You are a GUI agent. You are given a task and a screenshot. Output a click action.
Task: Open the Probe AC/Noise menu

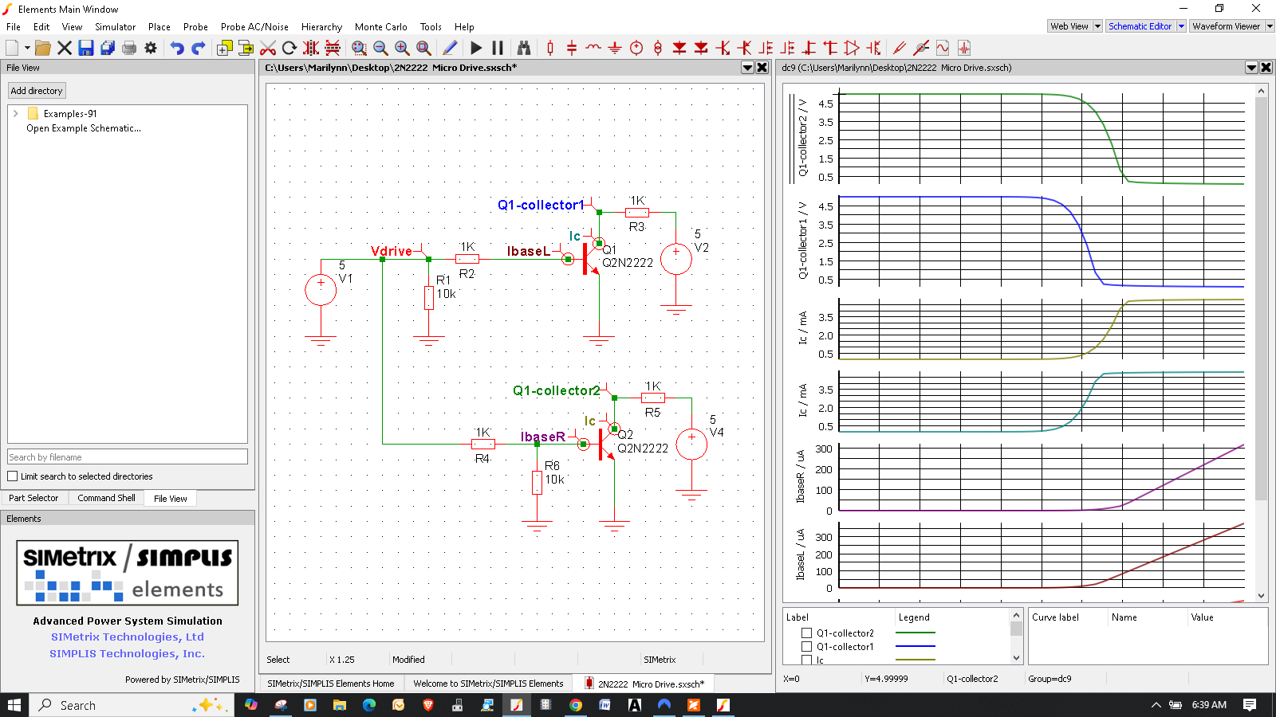(x=254, y=26)
